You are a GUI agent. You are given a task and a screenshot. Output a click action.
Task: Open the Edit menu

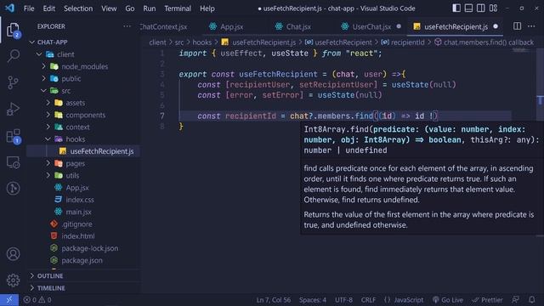[49, 8]
